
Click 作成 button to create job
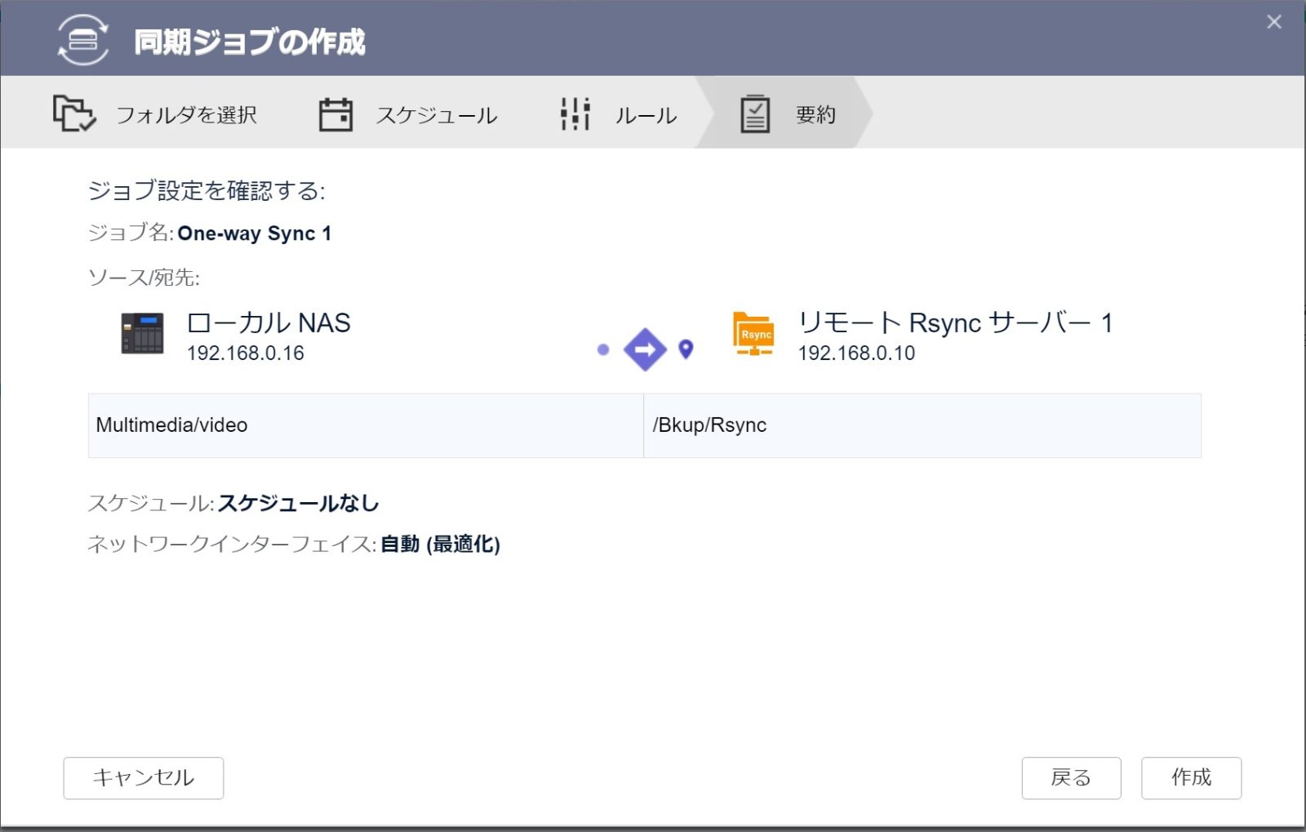(1191, 777)
